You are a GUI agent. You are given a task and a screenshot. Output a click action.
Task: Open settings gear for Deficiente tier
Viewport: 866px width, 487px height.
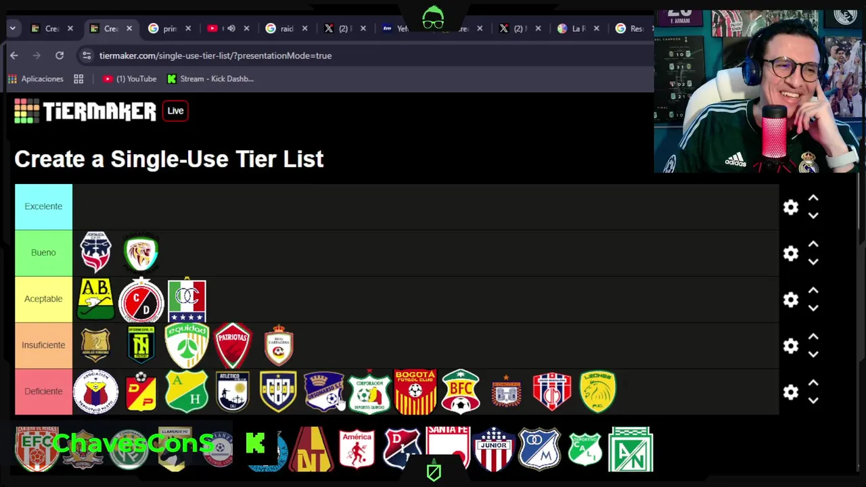tap(791, 392)
